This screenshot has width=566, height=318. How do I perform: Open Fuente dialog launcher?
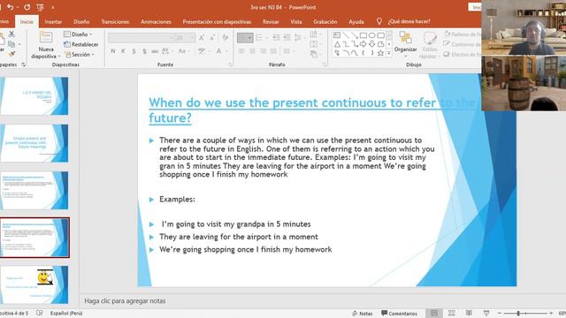pyautogui.click(x=230, y=64)
